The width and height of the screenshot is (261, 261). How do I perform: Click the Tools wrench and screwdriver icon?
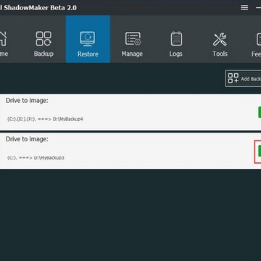[220, 39]
